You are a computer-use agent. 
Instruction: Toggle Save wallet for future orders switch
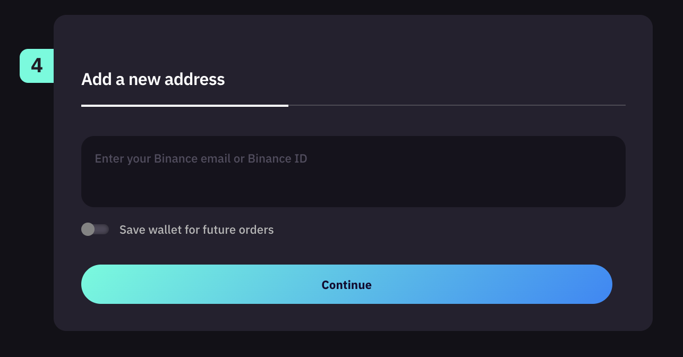coord(95,229)
